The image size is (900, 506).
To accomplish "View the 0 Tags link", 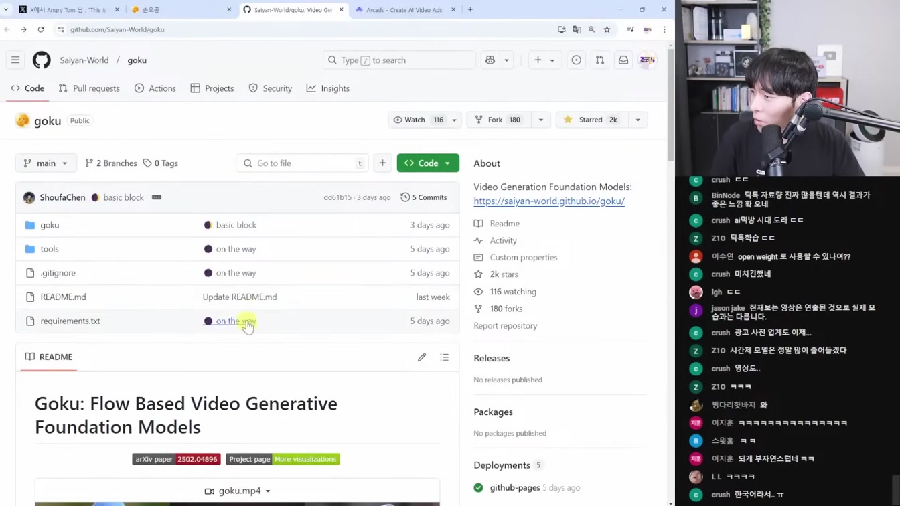I will (161, 163).
